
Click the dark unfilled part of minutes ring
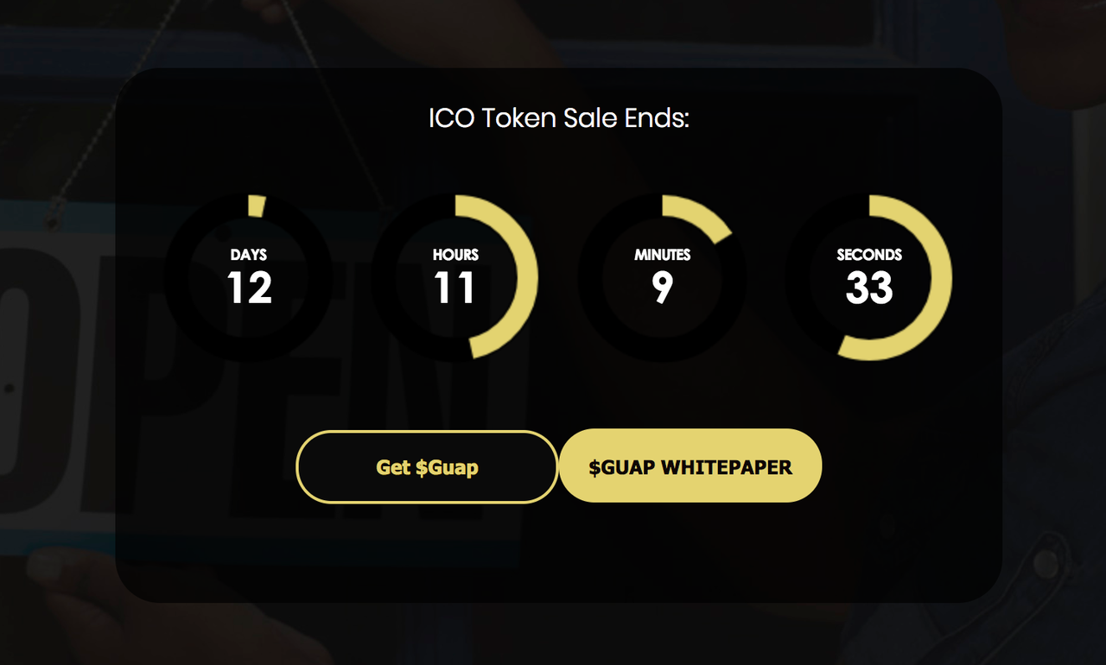(x=590, y=278)
